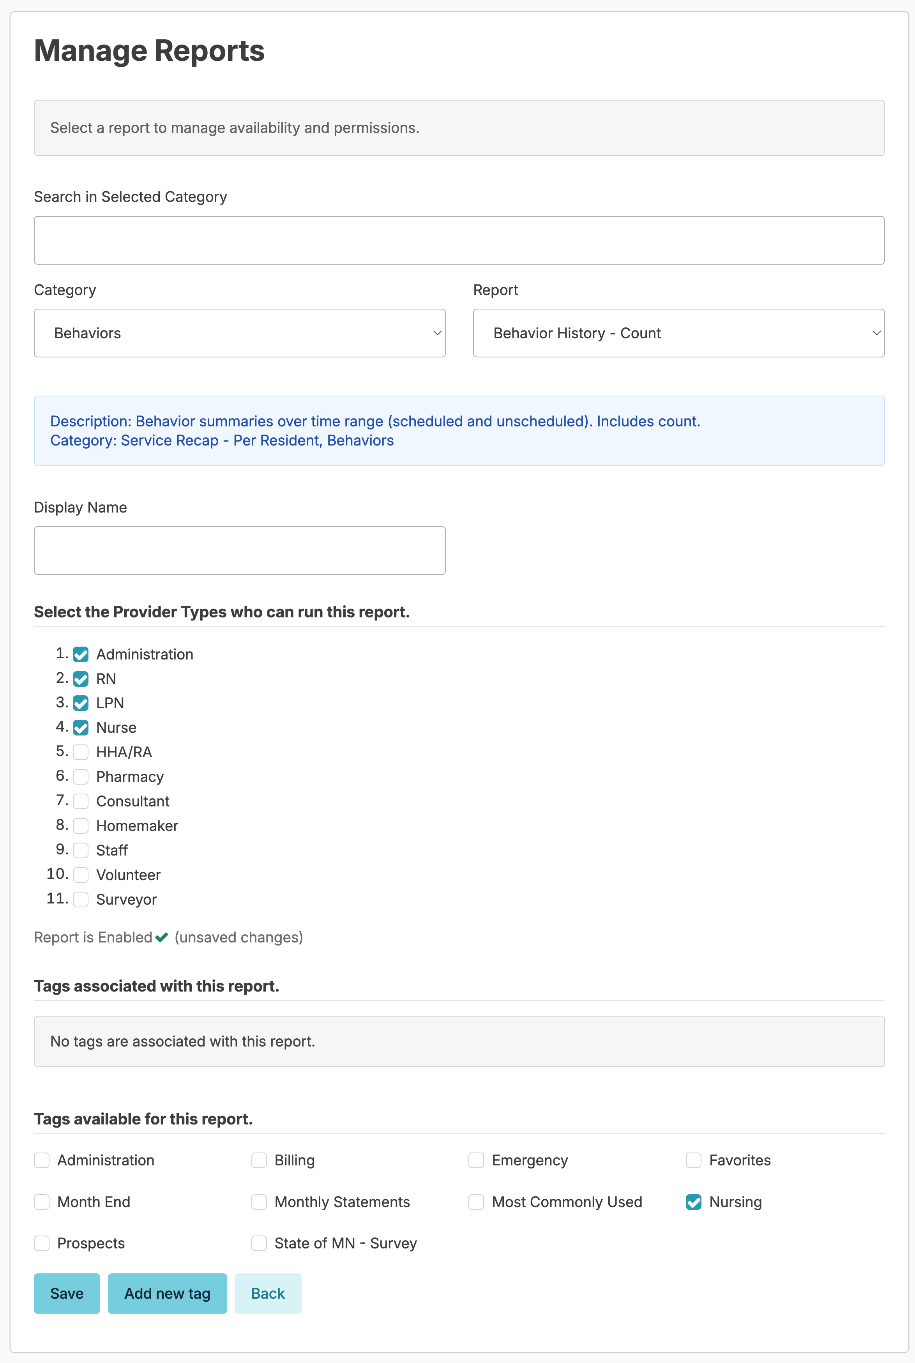The image size is (915, 1363).
Task: Go back using the Back button
Action: pos(268,1294)
